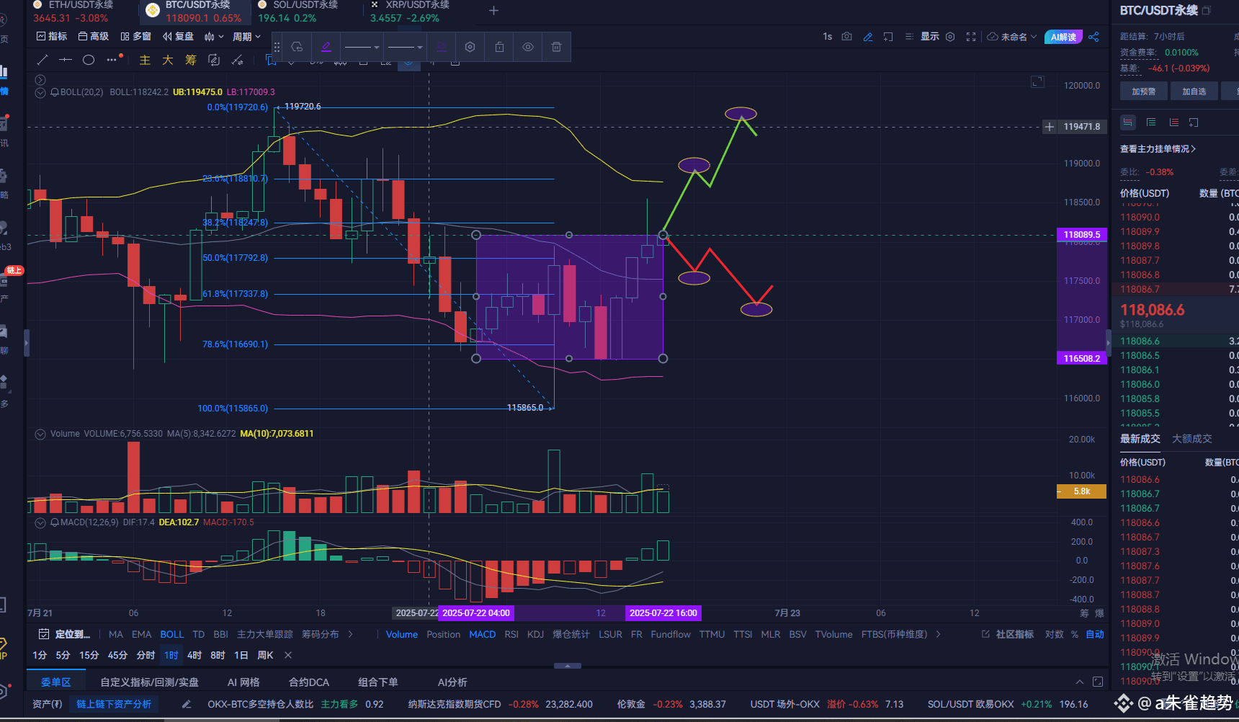Switch to 大额成交 tab
This screenshot has width=1239, height=722.
[x=1192, y=439]
